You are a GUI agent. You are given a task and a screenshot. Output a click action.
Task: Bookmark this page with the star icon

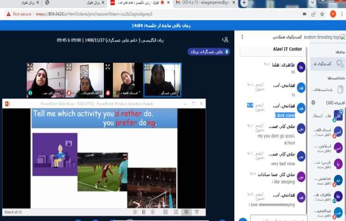(x=322, y=14)
